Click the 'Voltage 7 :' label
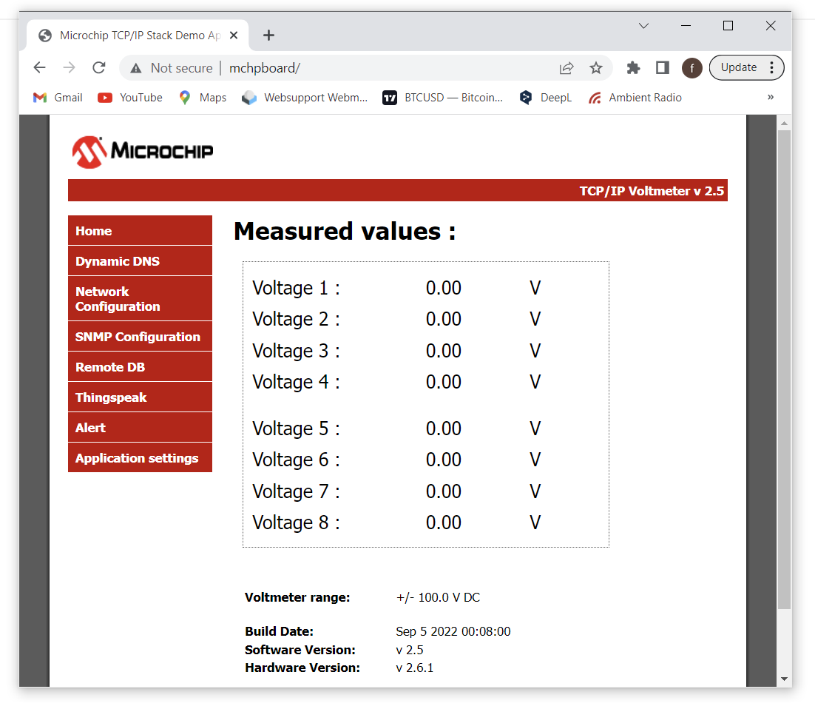 296,491
